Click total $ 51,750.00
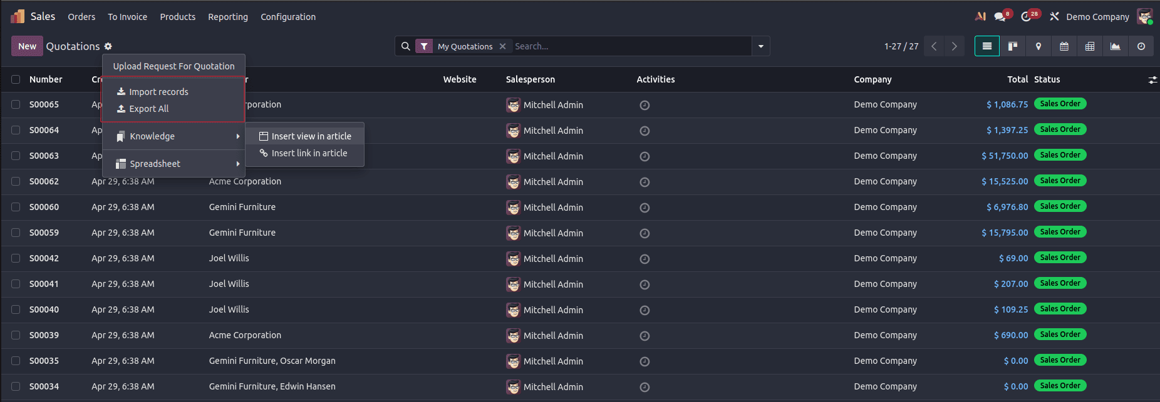The width and height of the screenshot is (1160, 402). tap(1005, 156)
